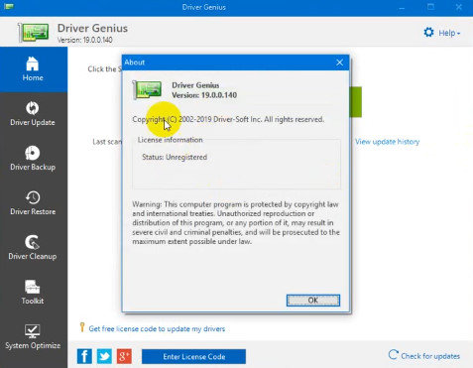The image size is (473, 368).
Task: Click the Google Plus share icon
Action: pos(124,356)
